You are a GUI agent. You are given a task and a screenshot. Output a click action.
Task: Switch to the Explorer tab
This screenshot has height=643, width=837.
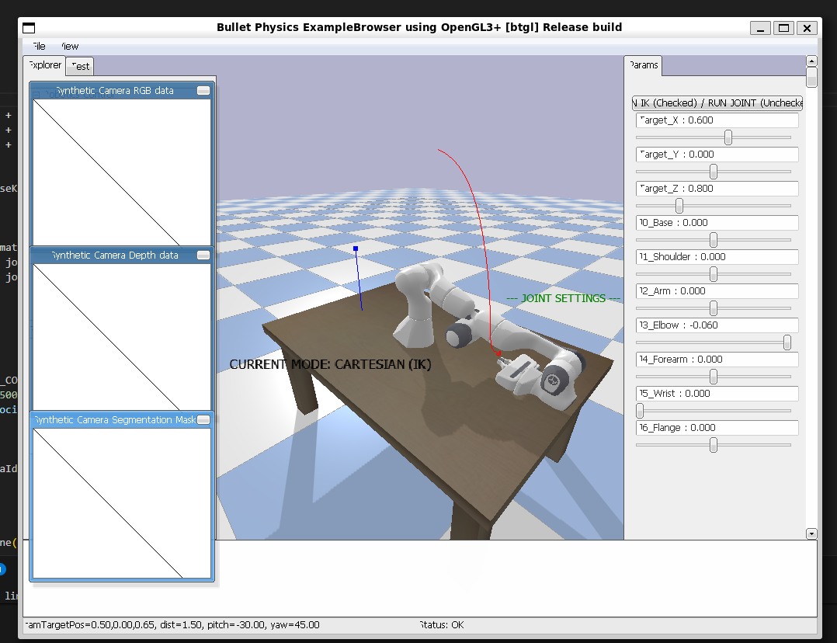[x=45, y=64]
